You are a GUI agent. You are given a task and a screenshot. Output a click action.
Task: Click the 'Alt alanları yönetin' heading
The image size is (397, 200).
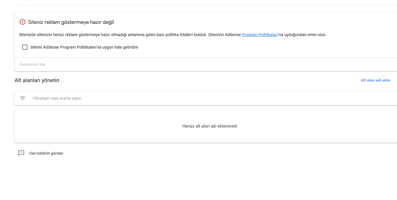point(37,80)
